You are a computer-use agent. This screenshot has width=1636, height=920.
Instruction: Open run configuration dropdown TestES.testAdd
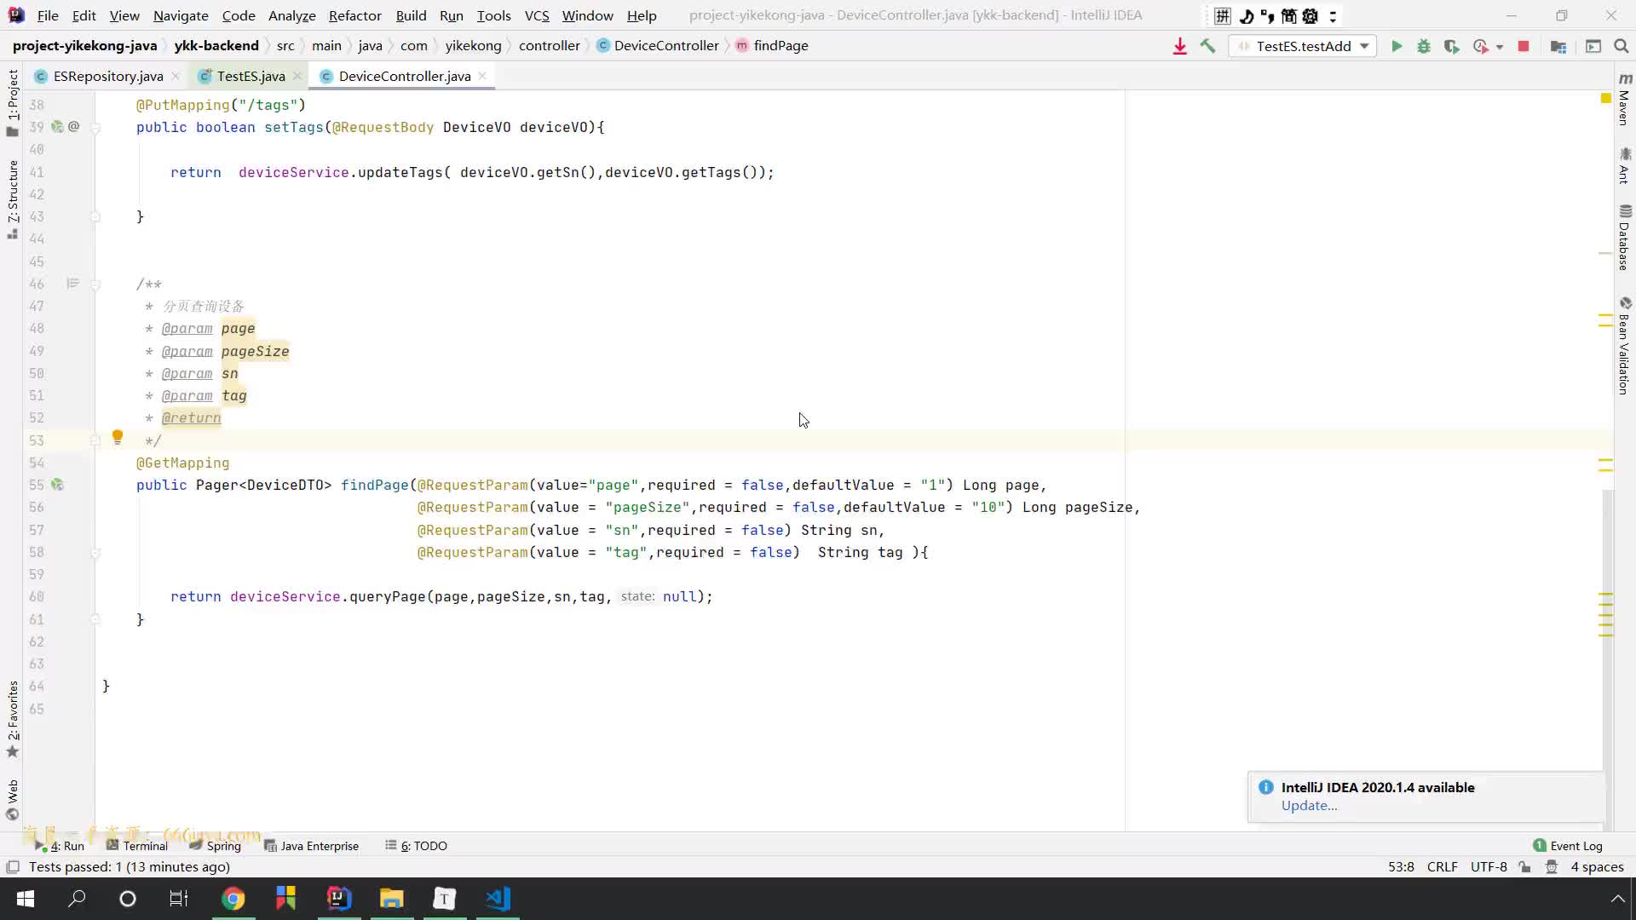1302,46
